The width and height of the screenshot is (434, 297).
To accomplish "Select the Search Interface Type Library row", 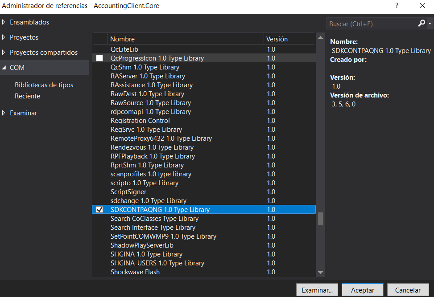I will (204, 228).
